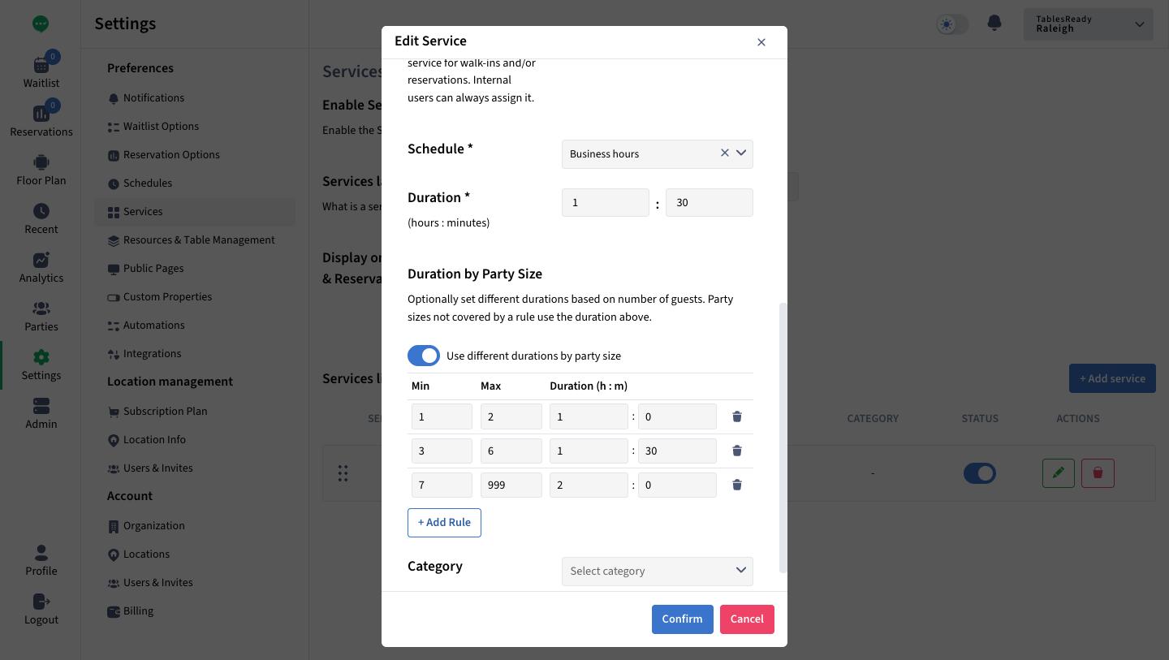This screenshot has width=1169, height=660.
Task: Confirm the service edits
Action: point(682,619)
